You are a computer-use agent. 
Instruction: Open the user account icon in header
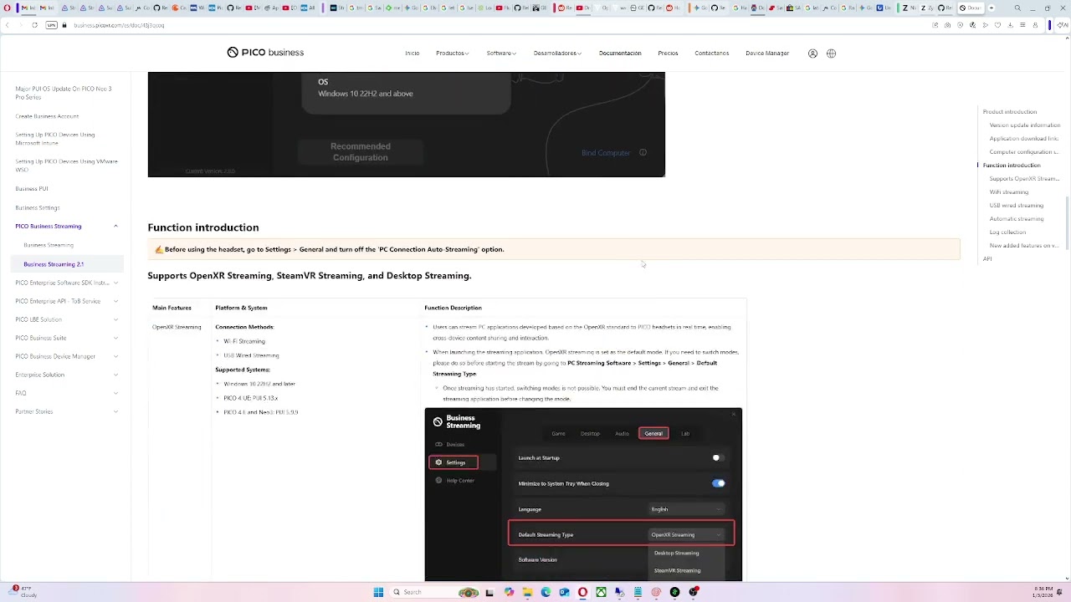coord(812,54)
